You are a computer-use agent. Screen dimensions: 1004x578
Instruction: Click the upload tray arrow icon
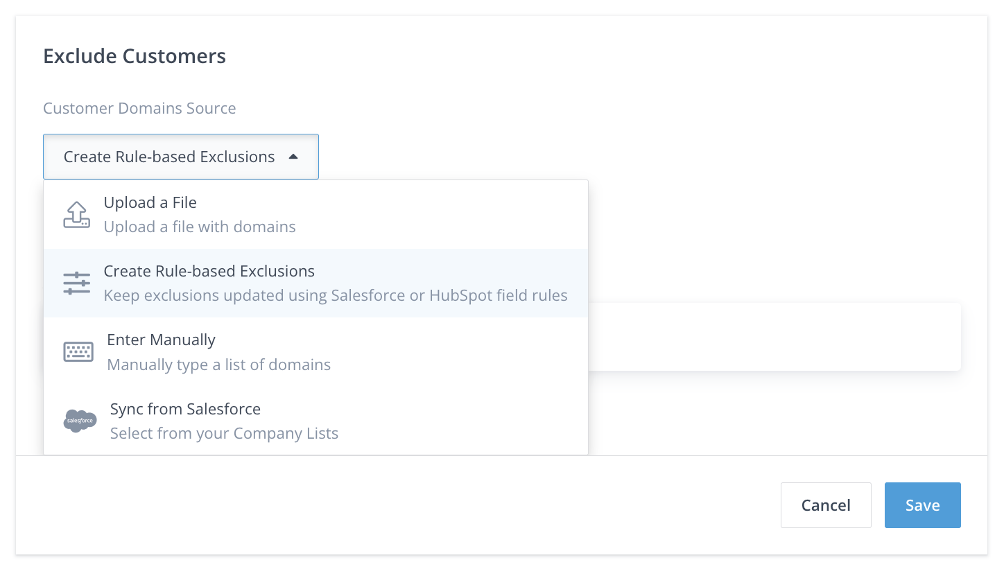pos(76,215)
